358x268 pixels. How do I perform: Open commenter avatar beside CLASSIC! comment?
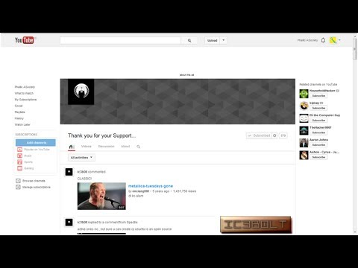coord(69,172)
